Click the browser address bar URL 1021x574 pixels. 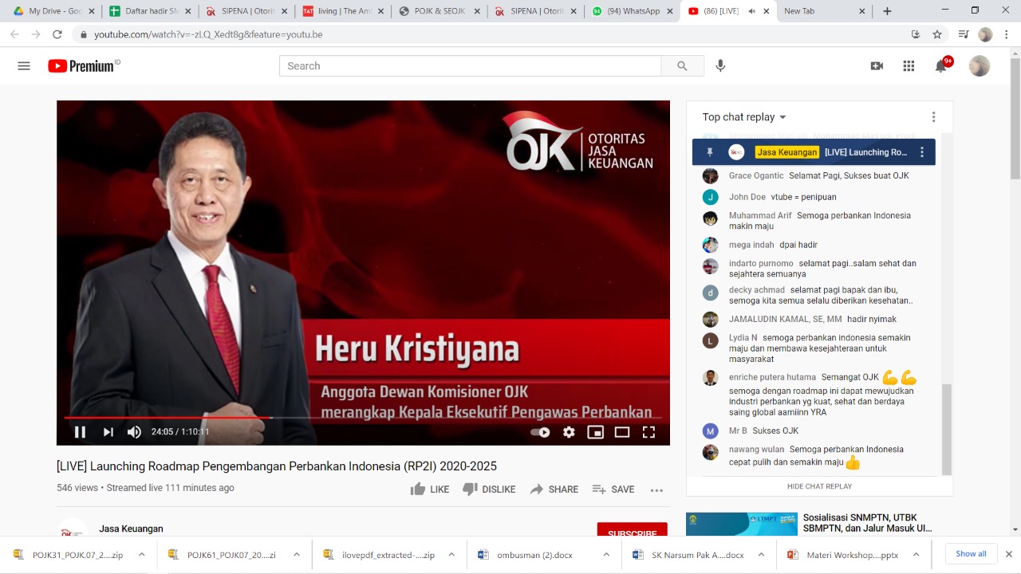(208, 35)
